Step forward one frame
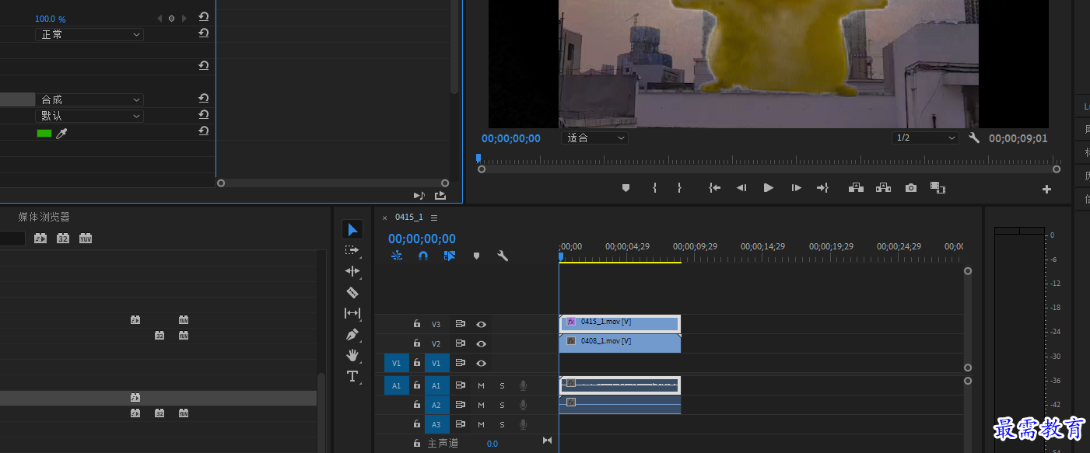Image resolution: width=1090 pixels, height=453 pixels. [796, 188]
